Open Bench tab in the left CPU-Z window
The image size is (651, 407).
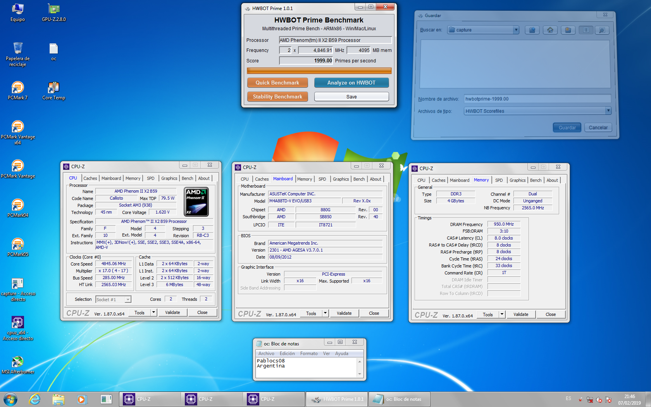[x=187, y=178]
